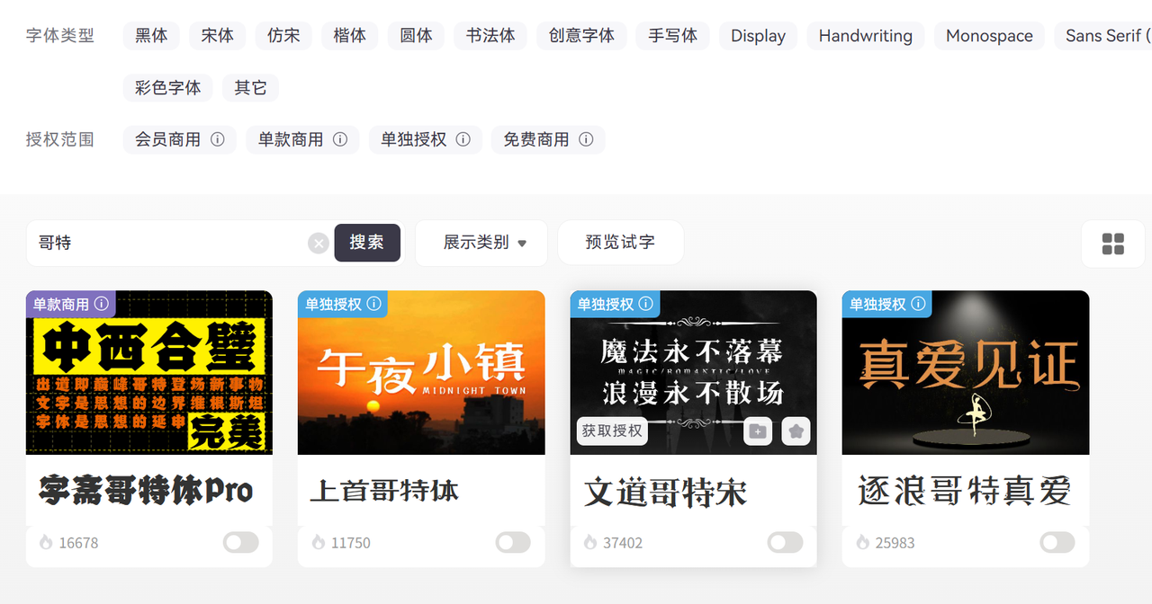This screenshot has height=604, width=1152.
Task: Switch on the toggle for 逐浪哥特真爱
Action: (x=1057, y=542)
